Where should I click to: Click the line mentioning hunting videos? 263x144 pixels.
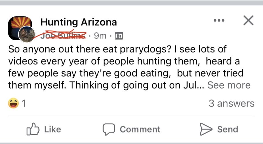click(x=124, y=61)
